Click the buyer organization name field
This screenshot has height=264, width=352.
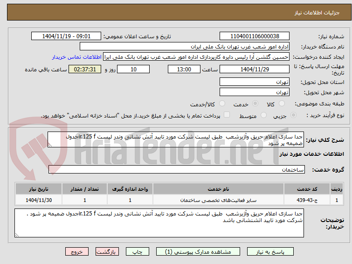coord(185,47)
